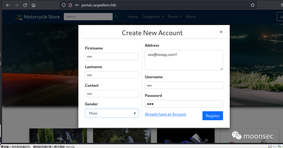
Task: Click the Already have an Account link
Action: click(x=166, y=114)
